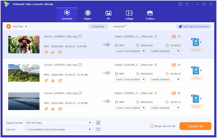Toggle High Speed Conversion
The image size is (217, 138).
(x=194, y=26)
